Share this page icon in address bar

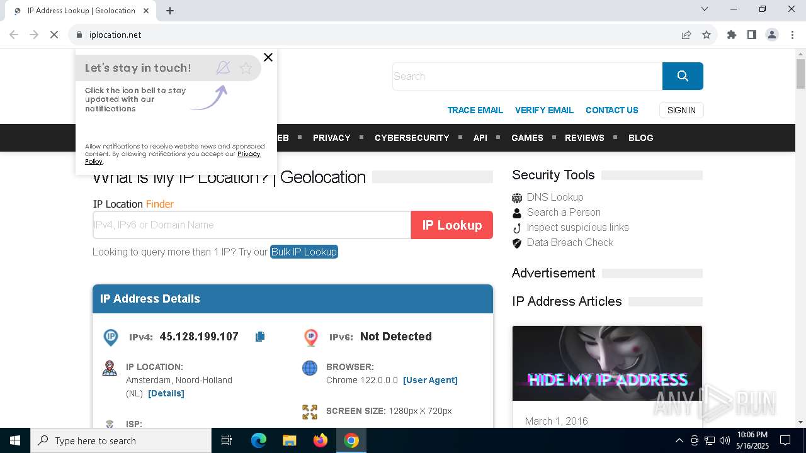click(686, 35)
